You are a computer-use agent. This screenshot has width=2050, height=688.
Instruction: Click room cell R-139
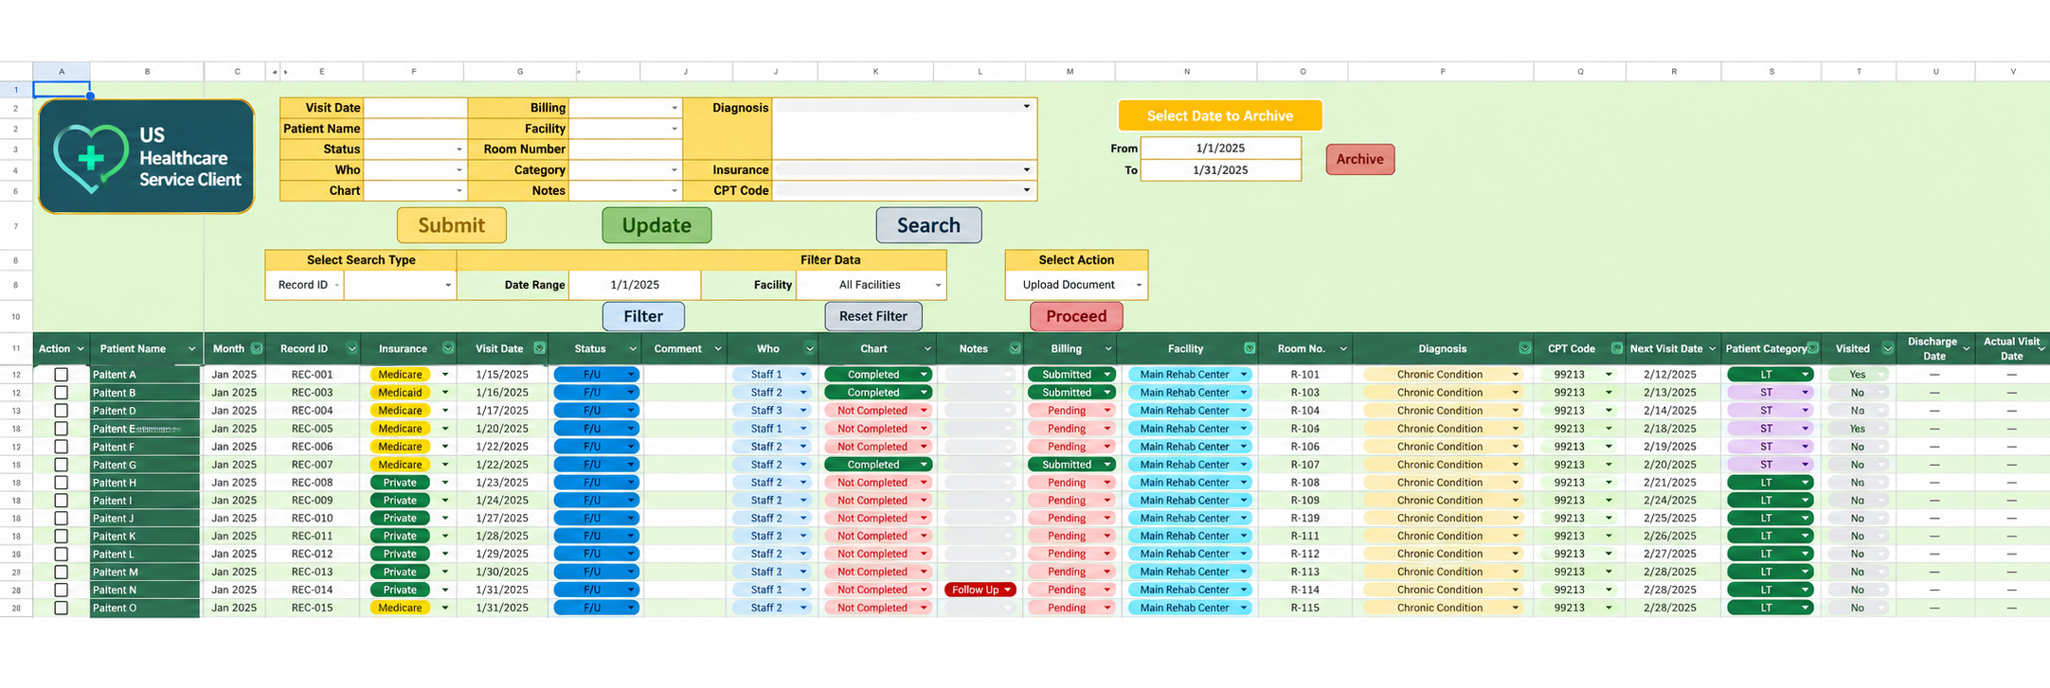1304,519
